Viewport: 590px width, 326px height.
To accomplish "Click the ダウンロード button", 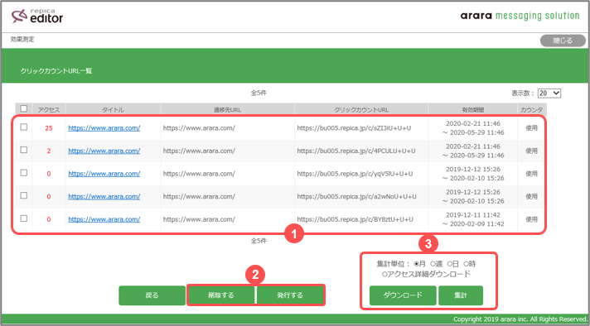I will click(403, 295).
